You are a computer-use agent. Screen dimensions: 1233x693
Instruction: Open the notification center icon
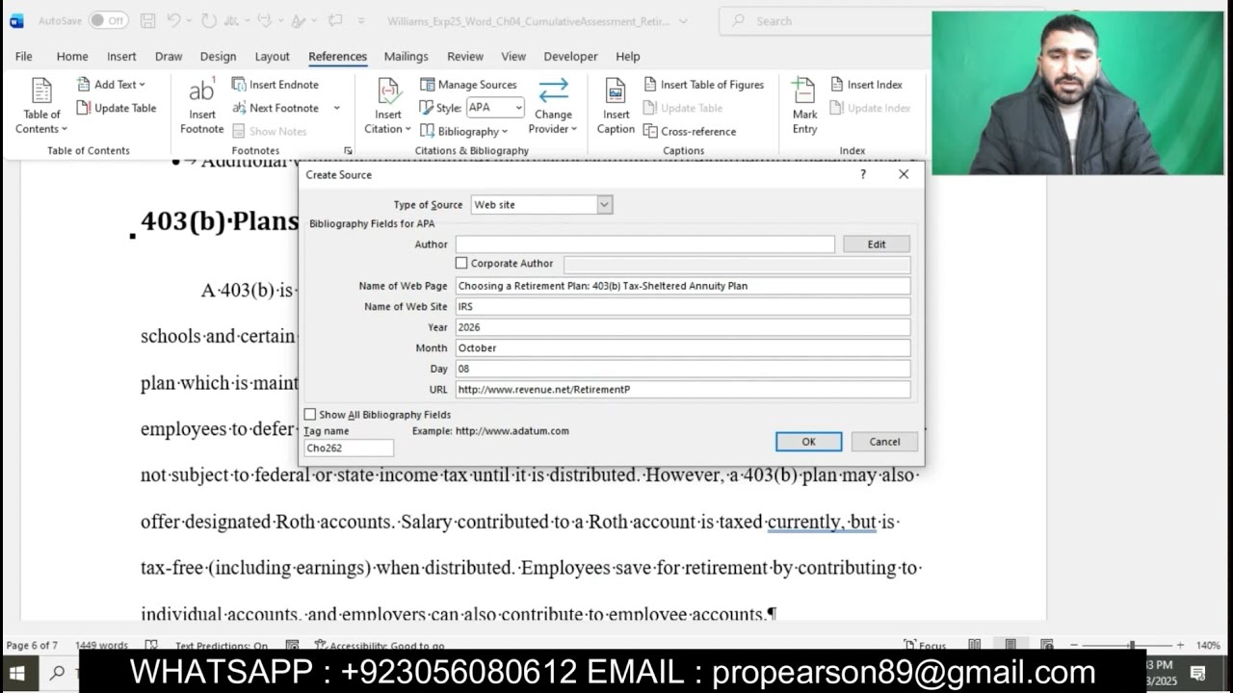coord(1198,673)
